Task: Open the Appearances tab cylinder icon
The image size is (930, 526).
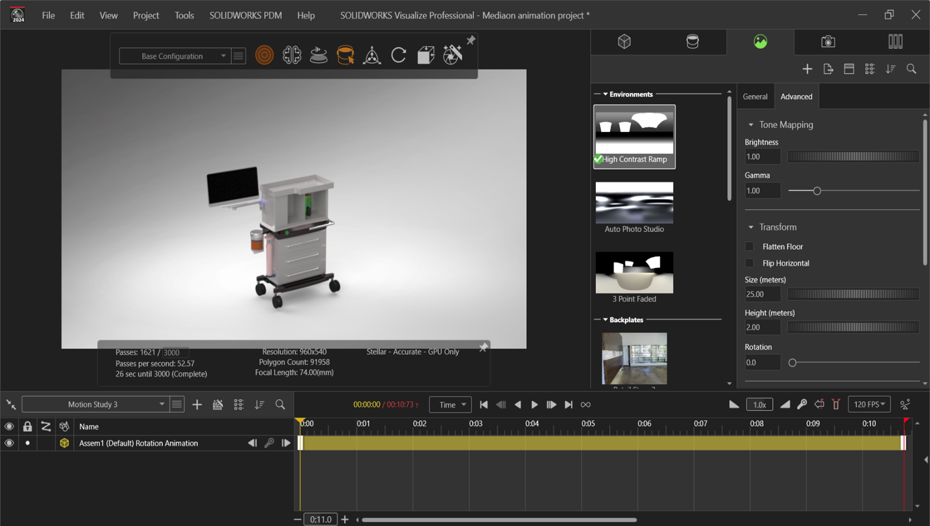Action: click(x=692, y=41)
